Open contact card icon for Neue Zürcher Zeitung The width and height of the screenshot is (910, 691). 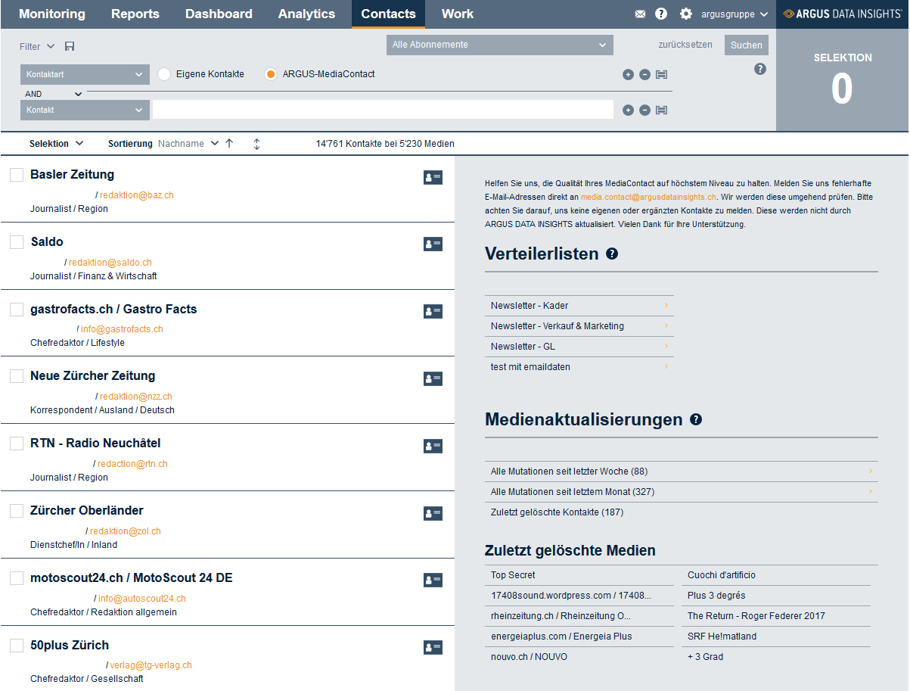pyautogui.click(x=433, y=378)
